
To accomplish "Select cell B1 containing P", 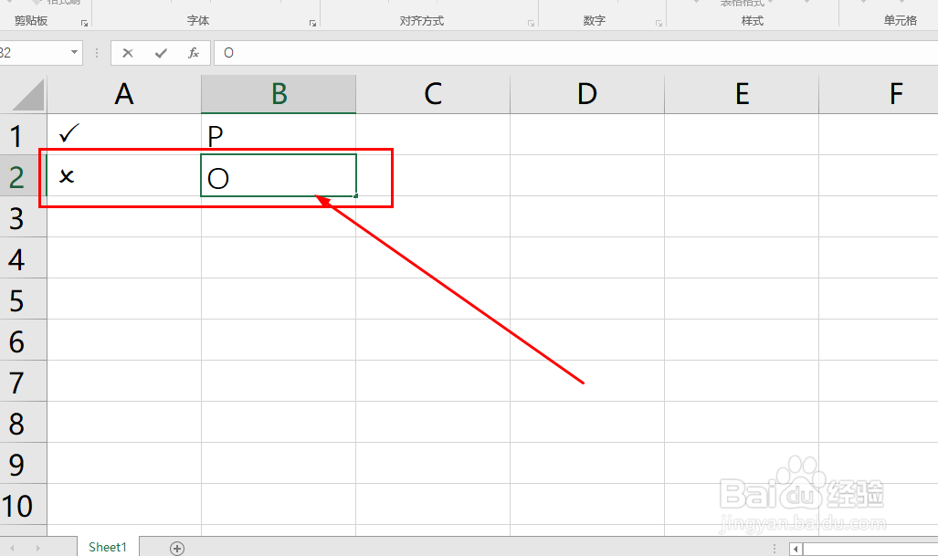I will 279,135.
